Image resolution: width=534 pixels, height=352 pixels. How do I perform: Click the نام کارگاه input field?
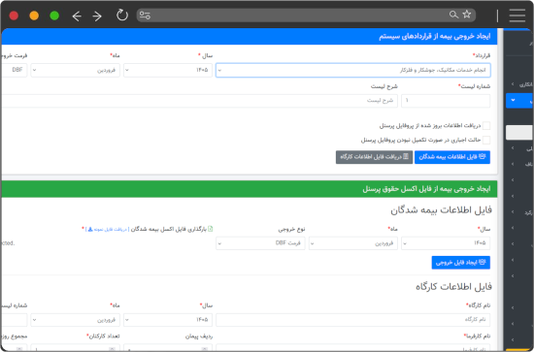click(353, 320)
